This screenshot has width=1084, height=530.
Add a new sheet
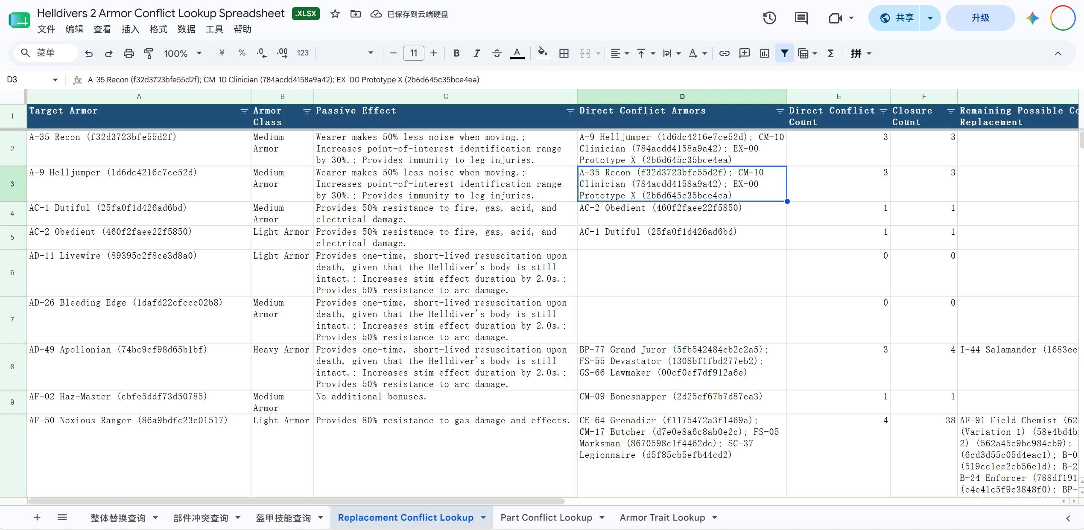point(37,518)
